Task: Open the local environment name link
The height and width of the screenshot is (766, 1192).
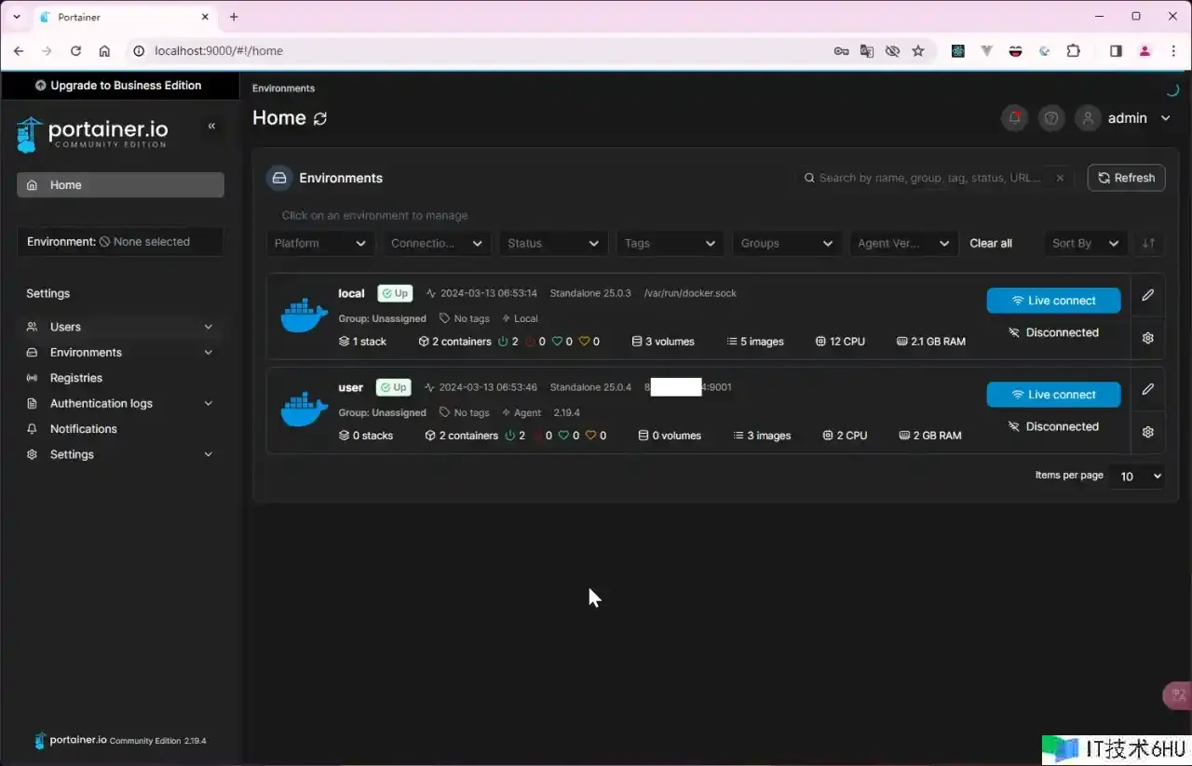Action: (351, 293)
